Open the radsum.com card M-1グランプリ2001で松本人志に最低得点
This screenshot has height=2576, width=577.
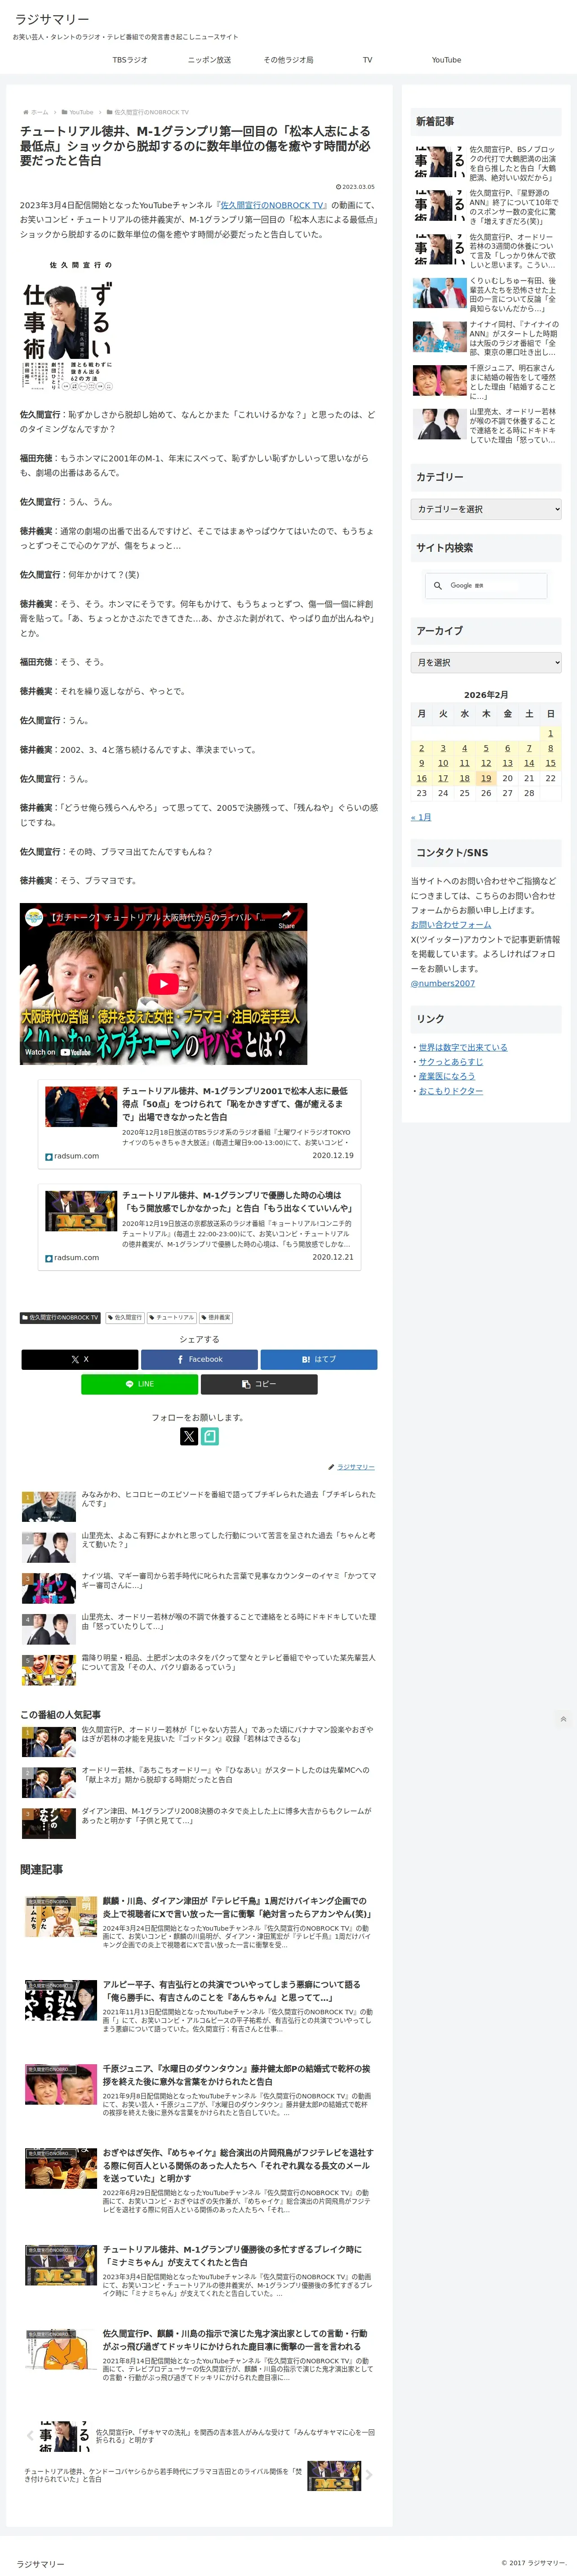[x=199, y=1124]
